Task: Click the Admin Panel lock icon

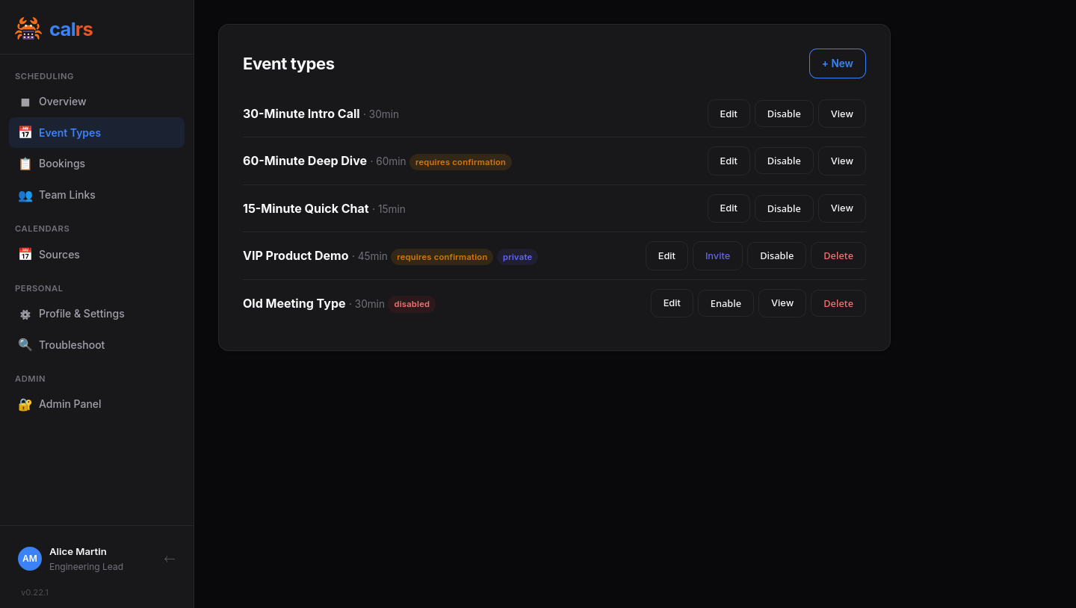Action: (x=25, y=404)
